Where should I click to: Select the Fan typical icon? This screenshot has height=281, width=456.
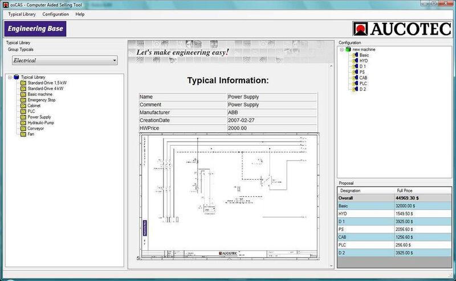23,134
